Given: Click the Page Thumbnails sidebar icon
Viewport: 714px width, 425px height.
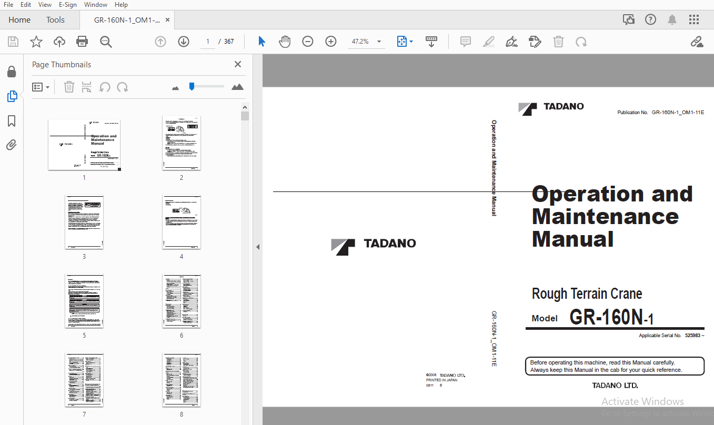Looking at the screenshot, I should coord(12,96).
